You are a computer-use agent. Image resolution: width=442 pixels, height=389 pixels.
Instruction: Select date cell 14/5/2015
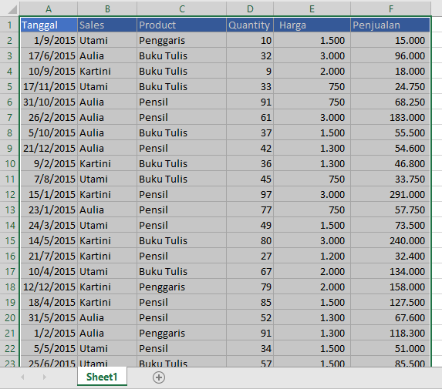pos(49,240)
